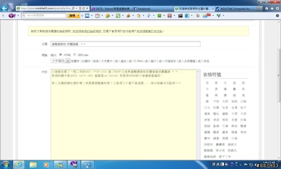
Task: Click the content text area scroll-up arrow
Action: [x=198, y=71]
